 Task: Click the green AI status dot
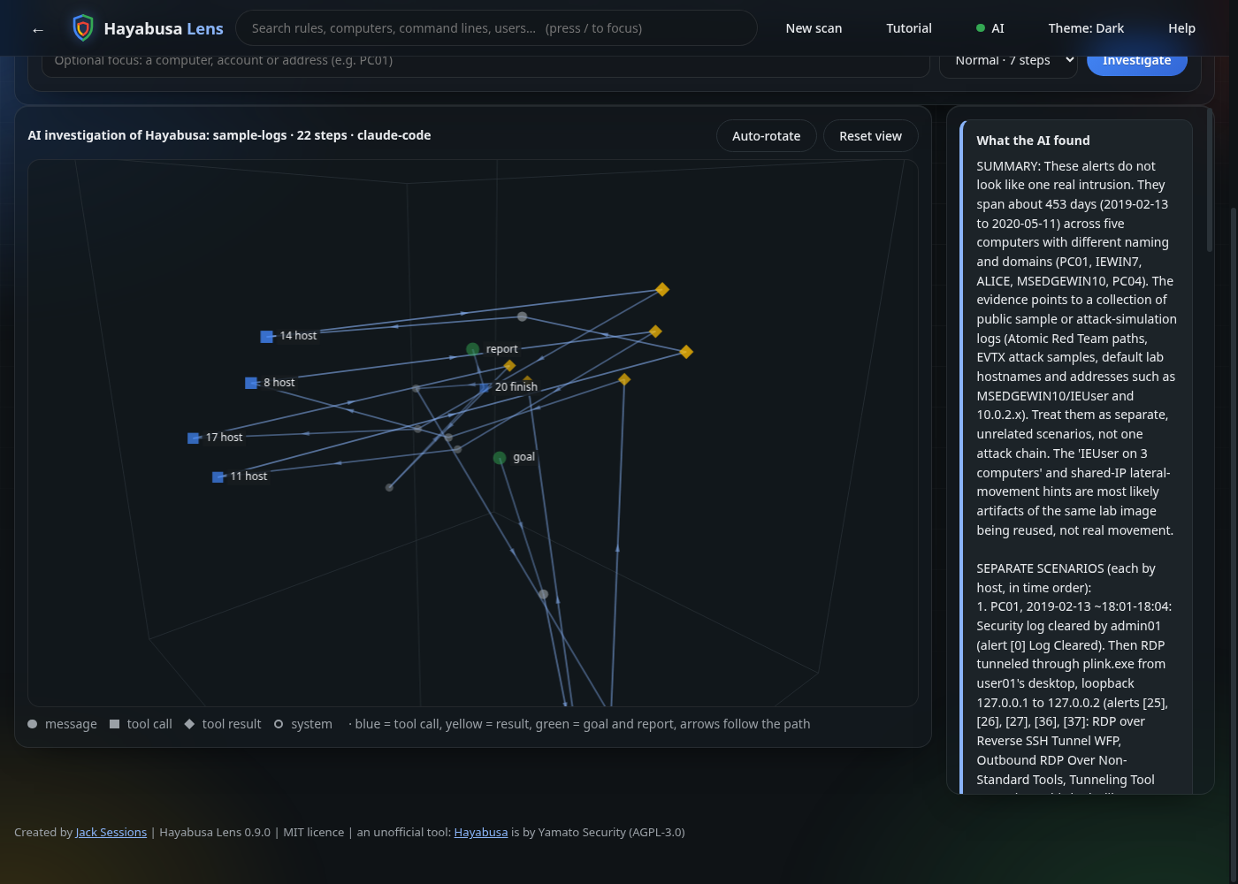(980, 28)
